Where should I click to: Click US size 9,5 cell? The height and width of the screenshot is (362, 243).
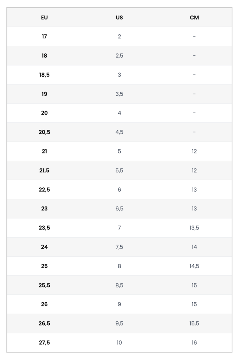[x=119, y=323]
